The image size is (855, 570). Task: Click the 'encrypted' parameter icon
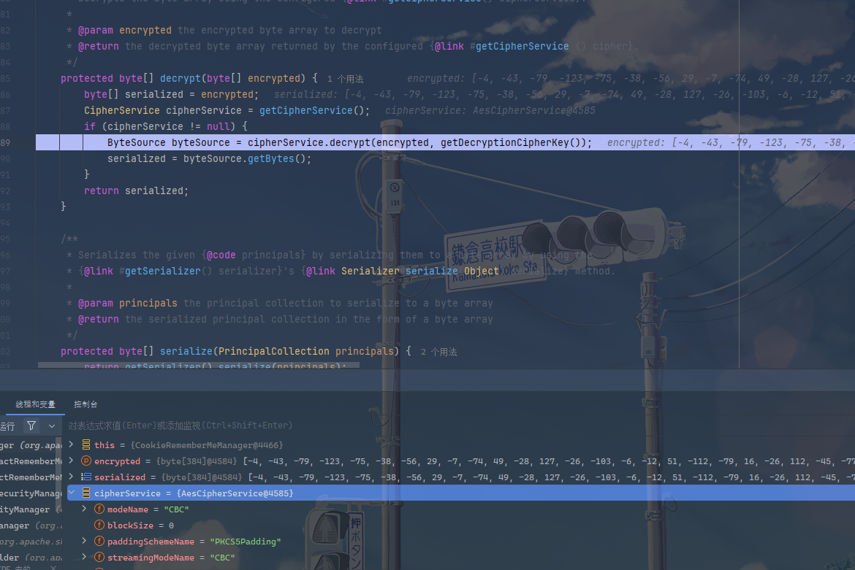[86, 461]
